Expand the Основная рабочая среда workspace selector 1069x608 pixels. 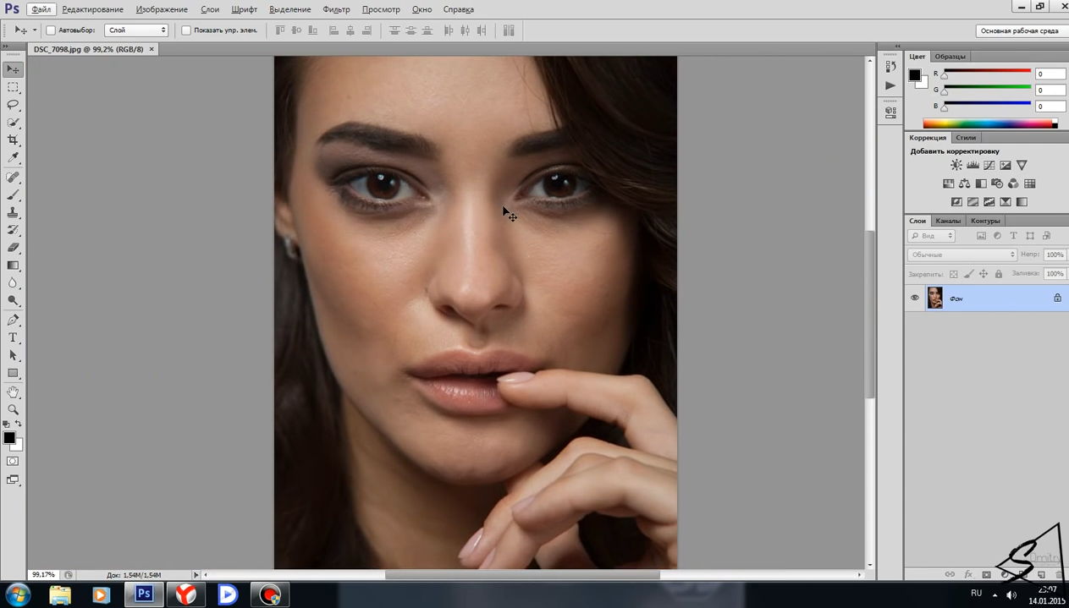(x=1019, y=30)
